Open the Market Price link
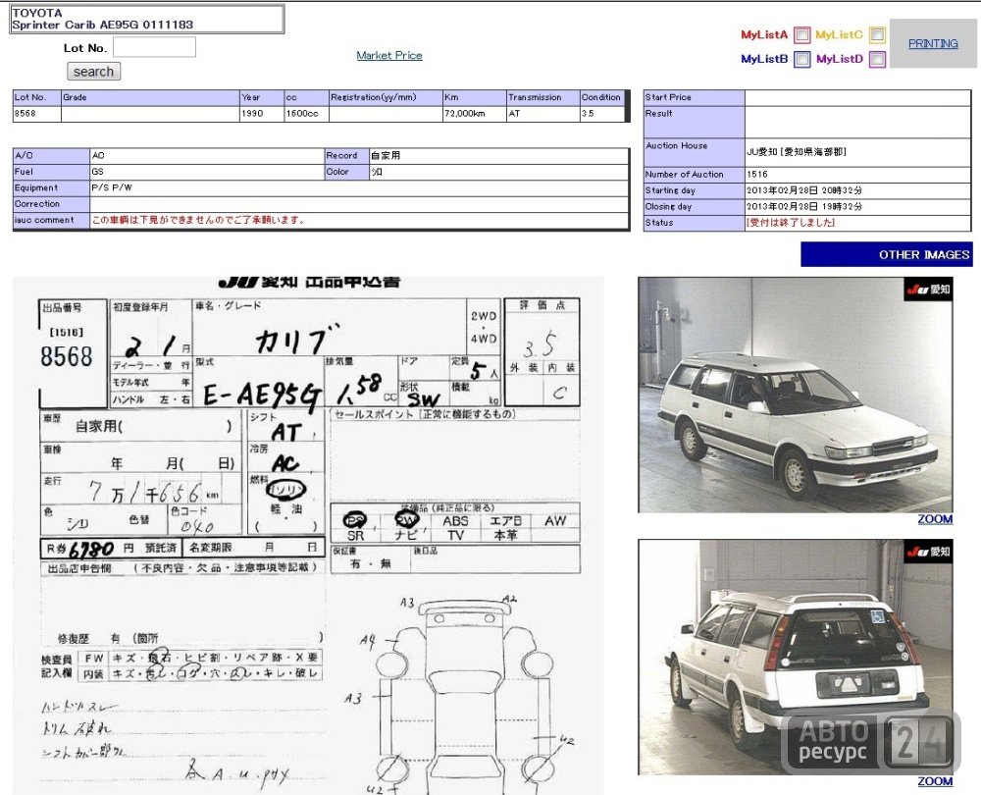981x795 pixels. [x=389, y=55]
